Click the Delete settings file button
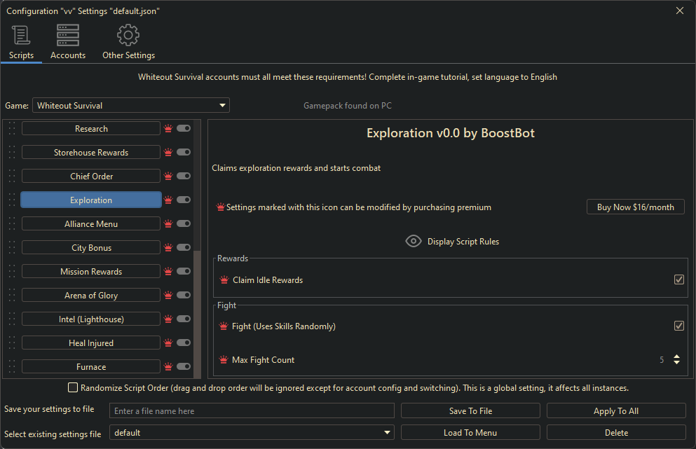696x449 pixels. click(x=616, y=433)
